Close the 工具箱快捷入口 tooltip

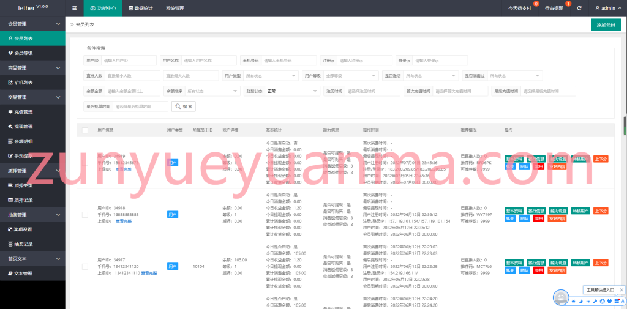click(x=621, y=290)
